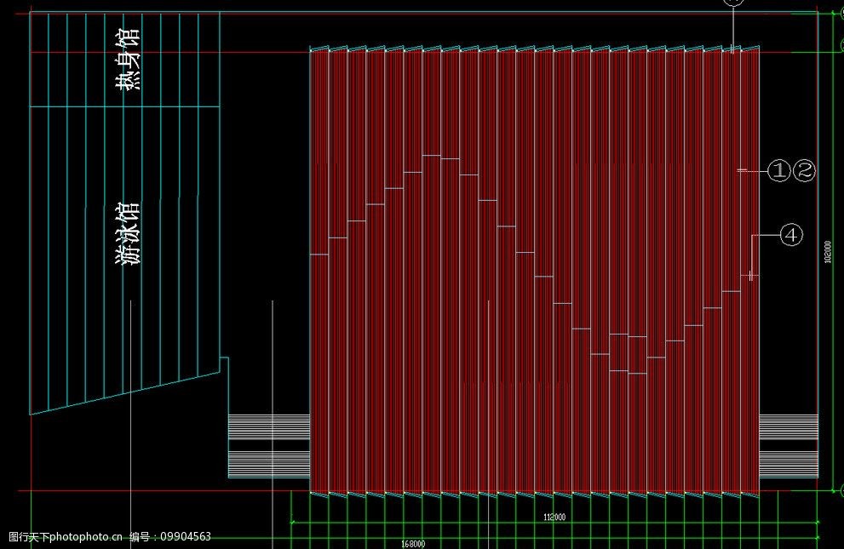Viewport: 844px width, 549px height.
Task: Click the 编号 09904563 ID text
Action: [169, 537]
